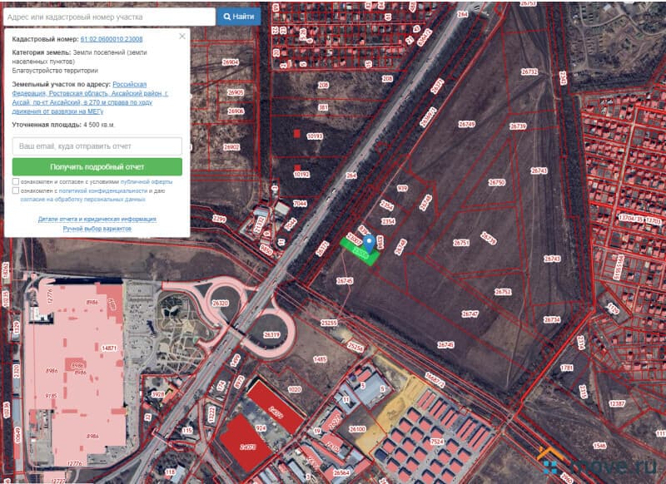Tick the privacy policy consent checkbox
666x484 pixels.
point(16,190)
